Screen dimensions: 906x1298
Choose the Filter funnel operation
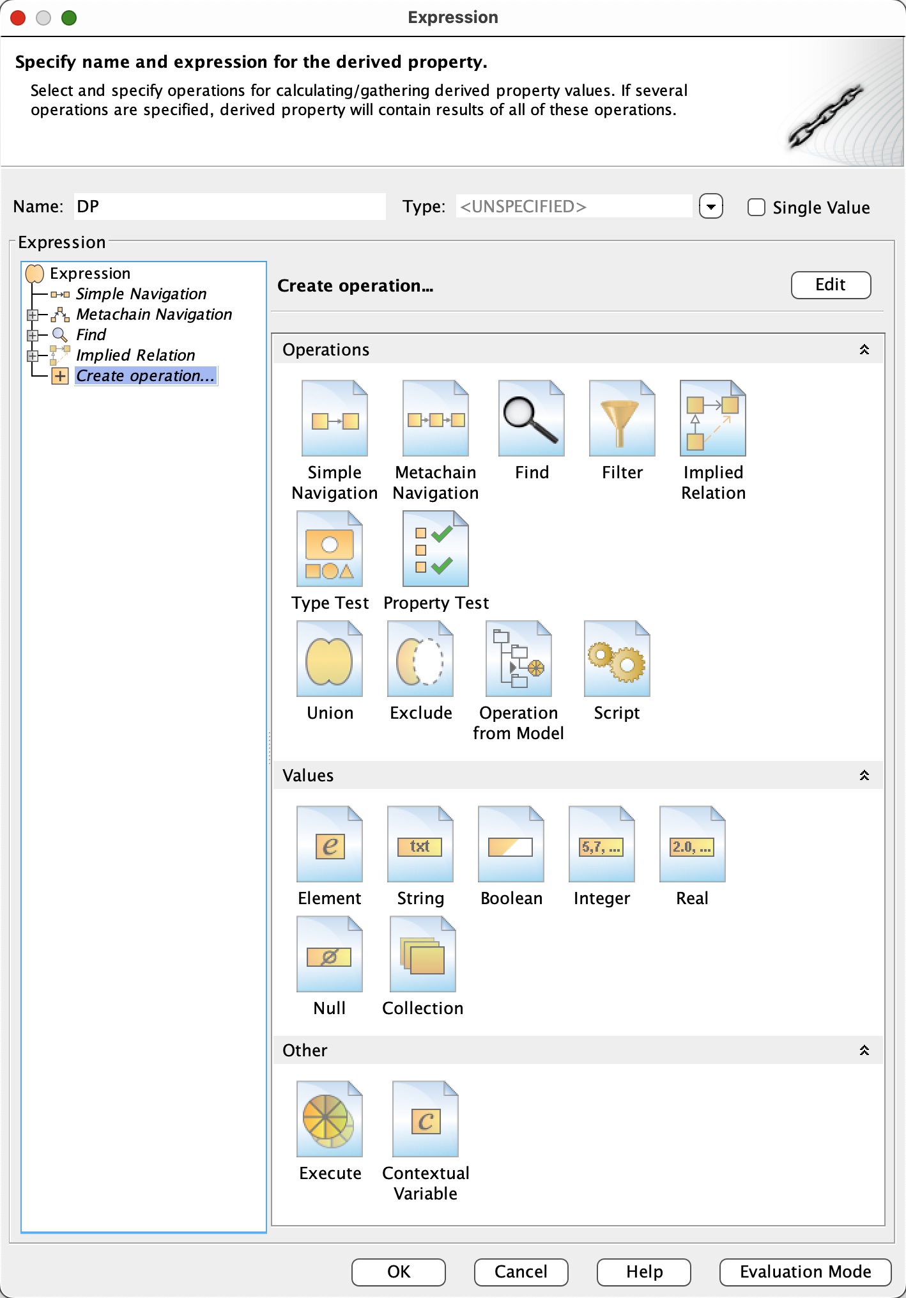tap(622, 419)
